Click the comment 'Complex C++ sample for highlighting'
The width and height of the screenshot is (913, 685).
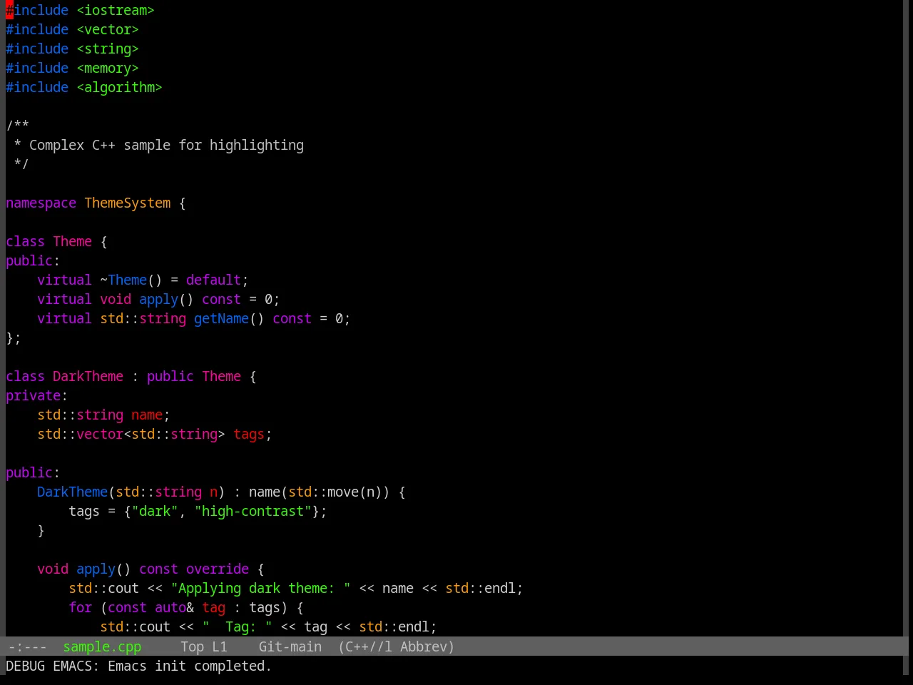point(166,145)
